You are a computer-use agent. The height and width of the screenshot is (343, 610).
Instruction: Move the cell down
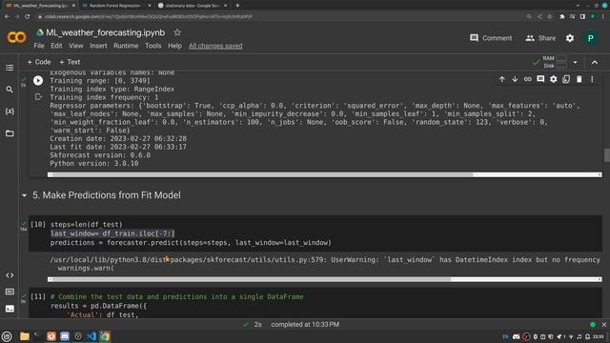(x=515, y=79)
